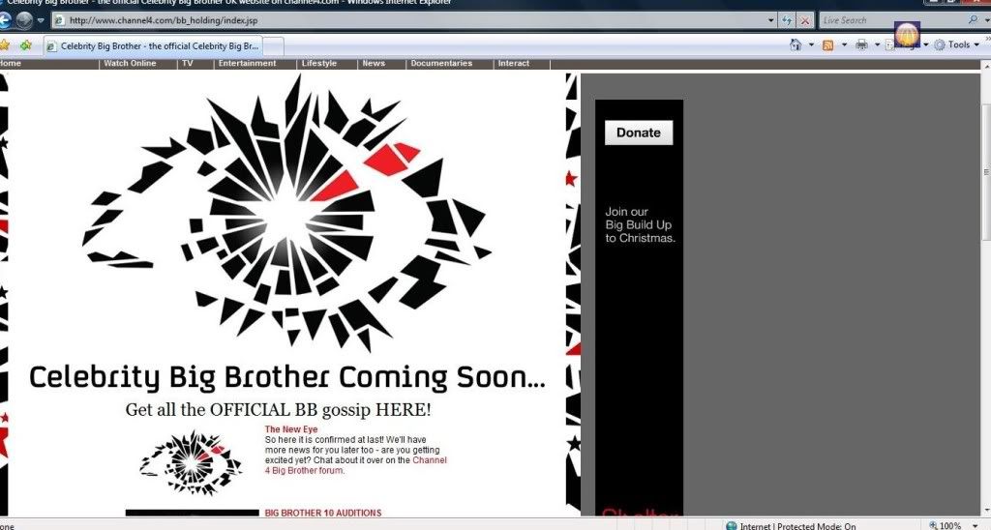The height and width of the screenshot is (530, 991).
Task: Click the browser Forward arrow button
Action: [24, 20]
